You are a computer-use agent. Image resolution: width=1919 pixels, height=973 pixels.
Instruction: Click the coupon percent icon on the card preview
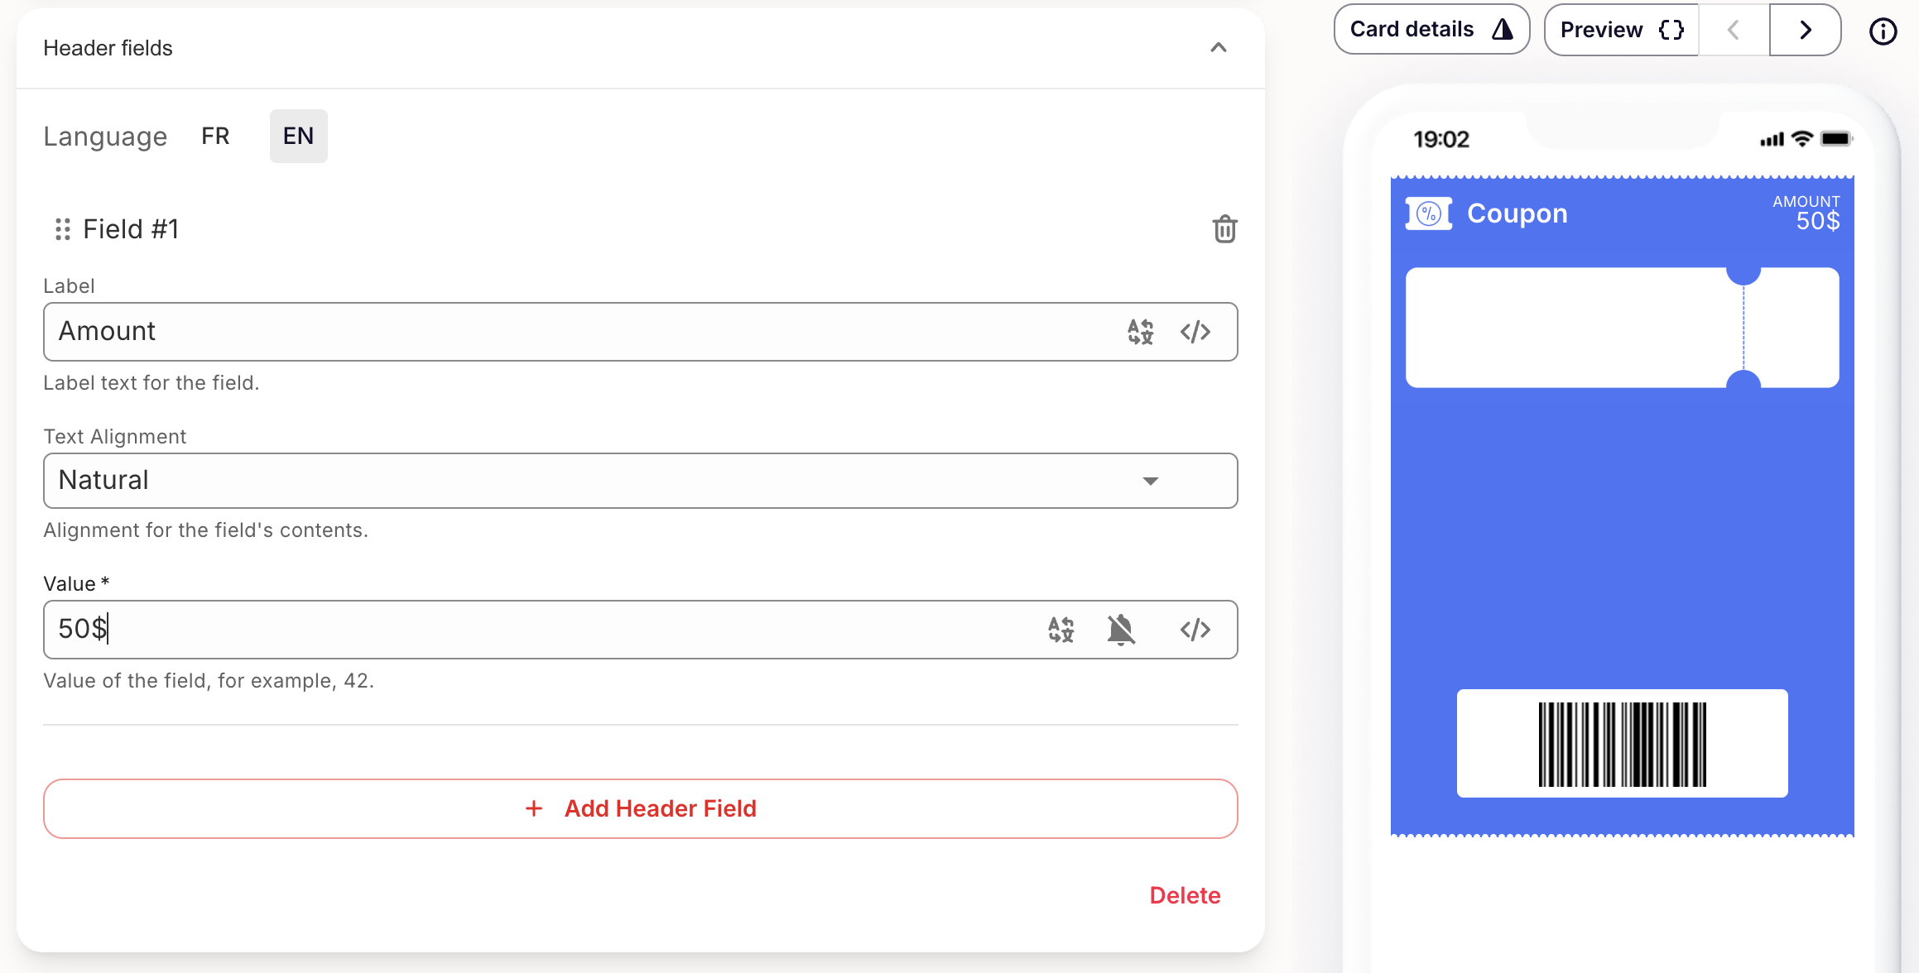point(1428,213)
